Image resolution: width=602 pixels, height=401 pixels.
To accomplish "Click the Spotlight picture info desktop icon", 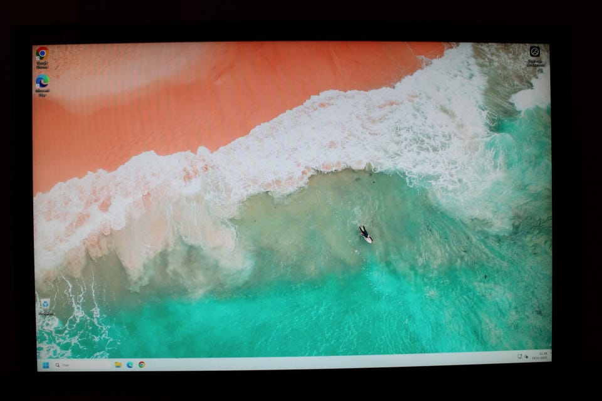I will 535,56.
